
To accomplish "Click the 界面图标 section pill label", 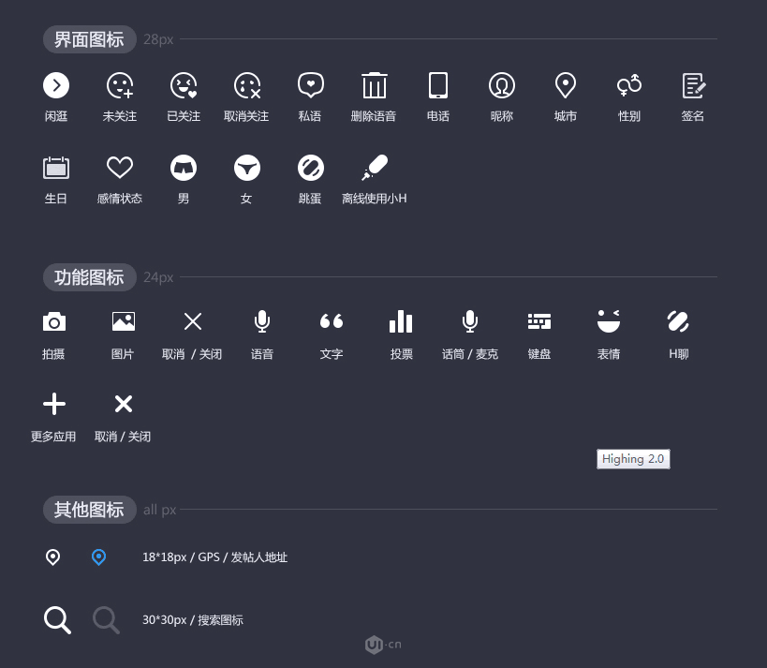I will pos(90,39).
